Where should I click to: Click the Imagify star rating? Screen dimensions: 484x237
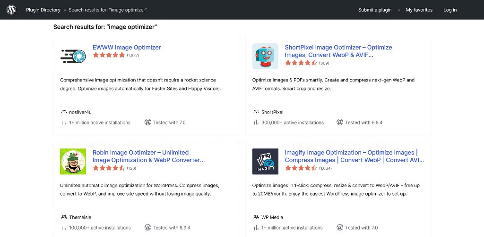pyautogui.click(x=301, y=168)
